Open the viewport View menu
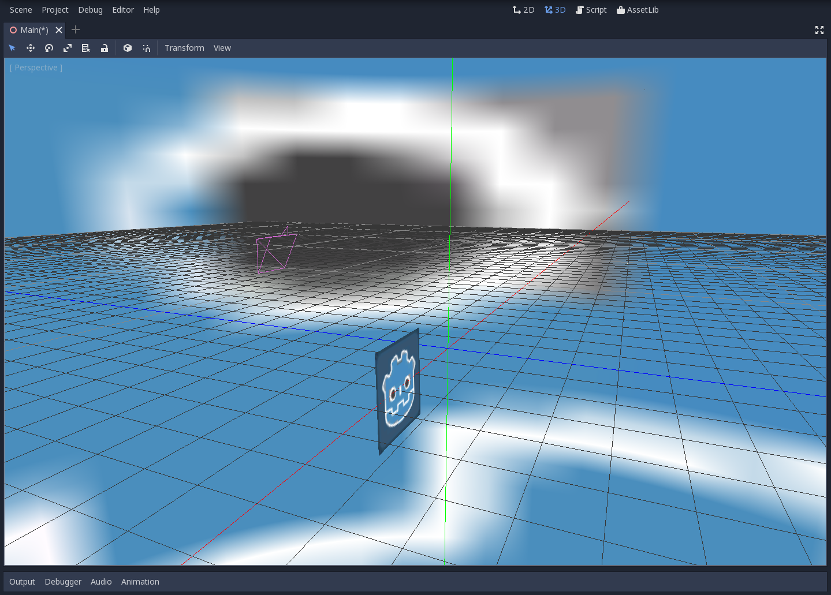The height and width of the screenshot is (595, 831). coord(222,48)
